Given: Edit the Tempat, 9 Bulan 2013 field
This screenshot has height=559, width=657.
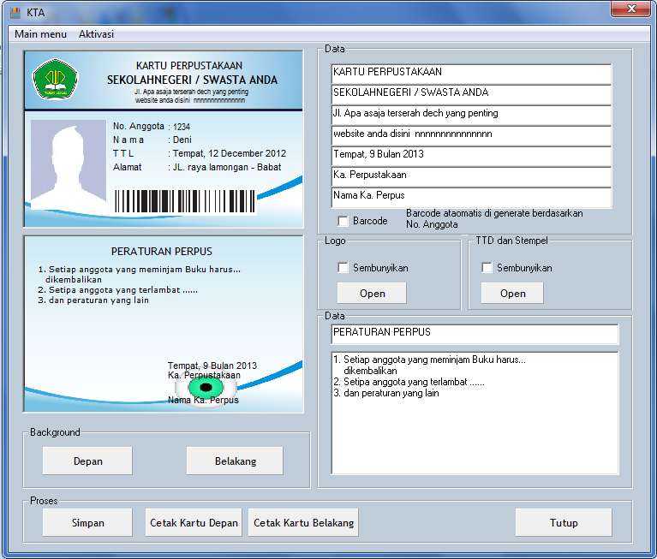Looking at the screenshot, I should [471, 156].
